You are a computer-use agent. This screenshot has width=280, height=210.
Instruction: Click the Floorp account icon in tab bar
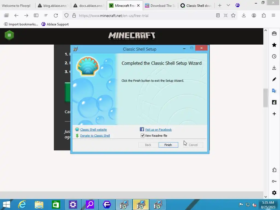(x=238, y=5)
